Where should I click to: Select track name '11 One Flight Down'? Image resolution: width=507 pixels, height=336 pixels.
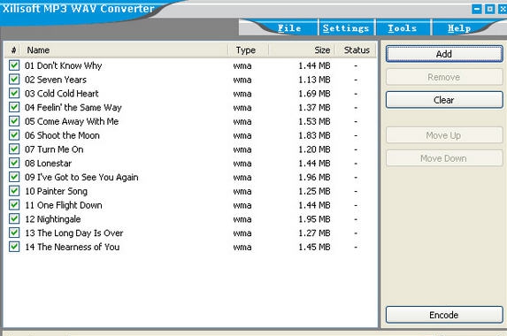click(x=64, y=205)
